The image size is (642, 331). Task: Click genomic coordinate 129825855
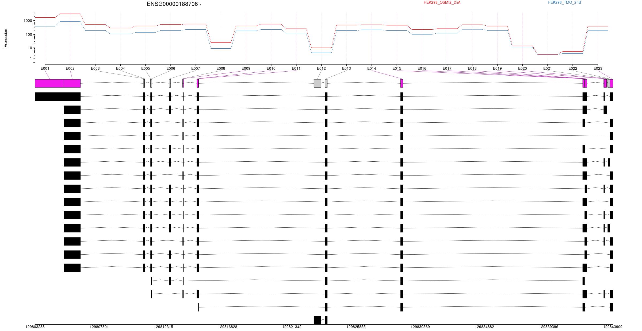tap(356, 327)
